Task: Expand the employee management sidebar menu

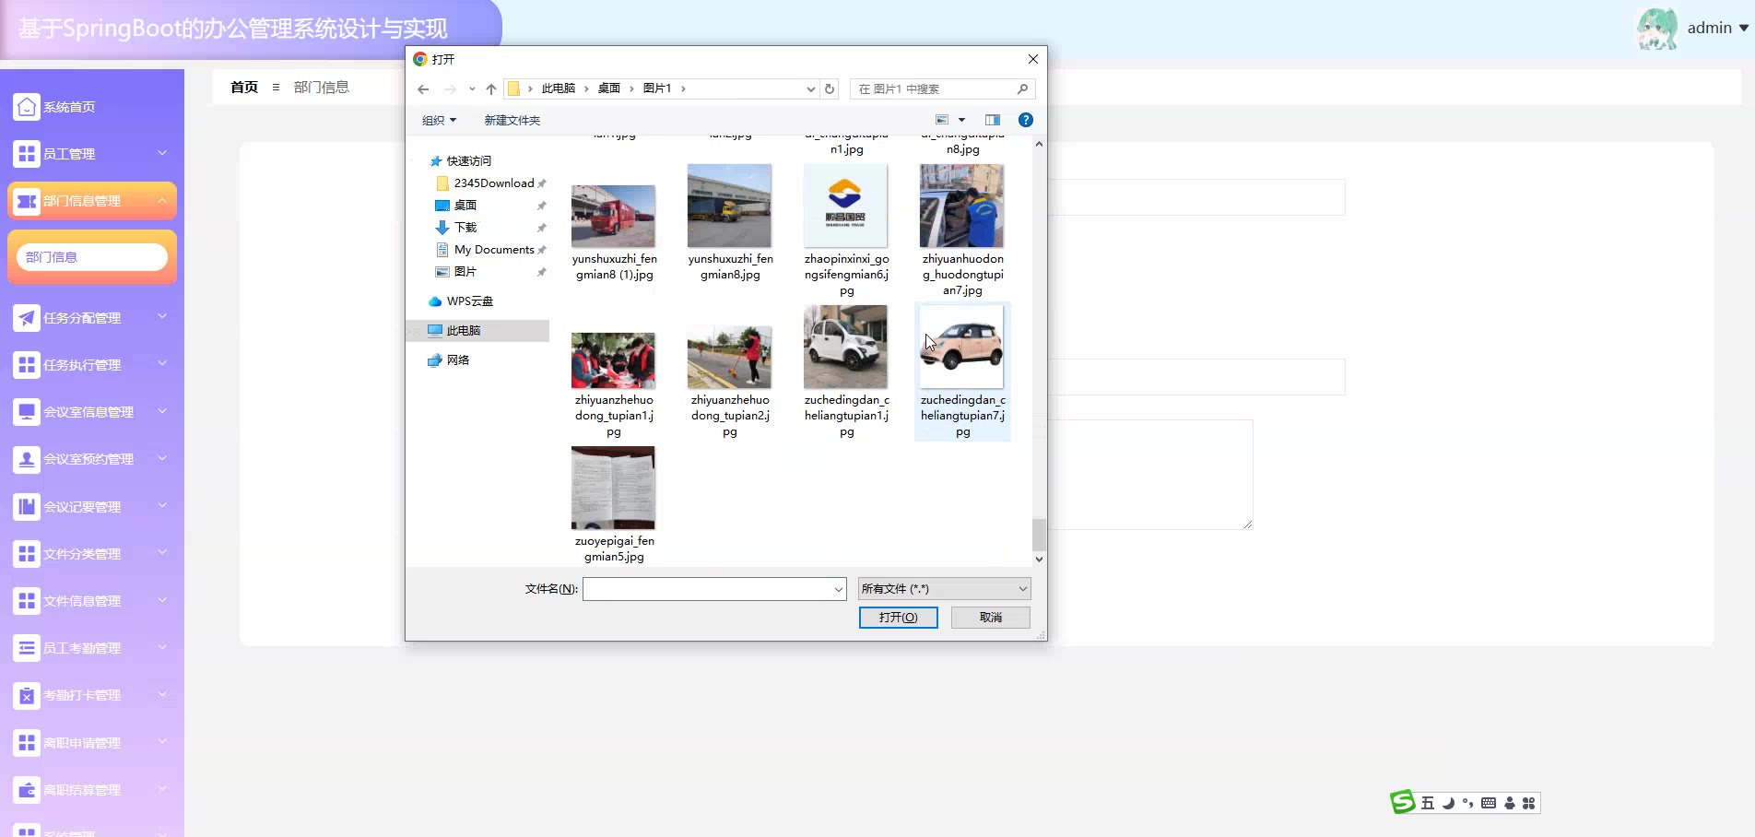Action: point(92,154)
